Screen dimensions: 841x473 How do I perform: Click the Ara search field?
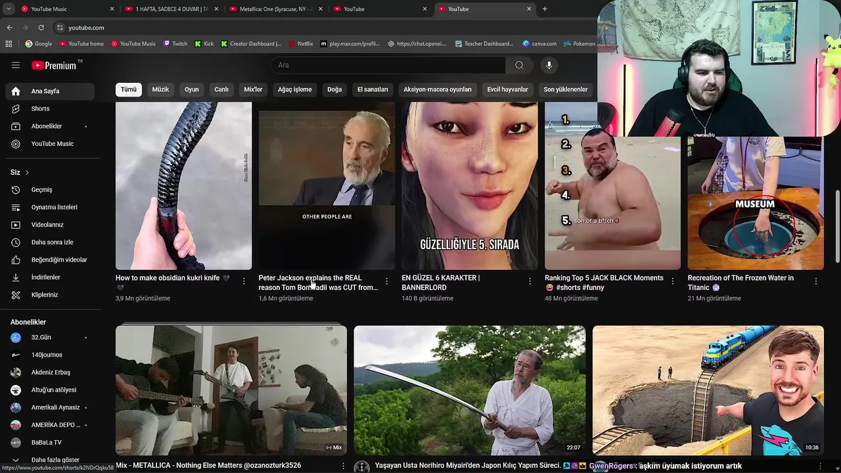(x=388, y=65)
